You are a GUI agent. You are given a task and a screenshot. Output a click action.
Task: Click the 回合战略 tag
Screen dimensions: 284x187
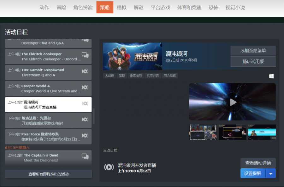[x=170, y=76]
